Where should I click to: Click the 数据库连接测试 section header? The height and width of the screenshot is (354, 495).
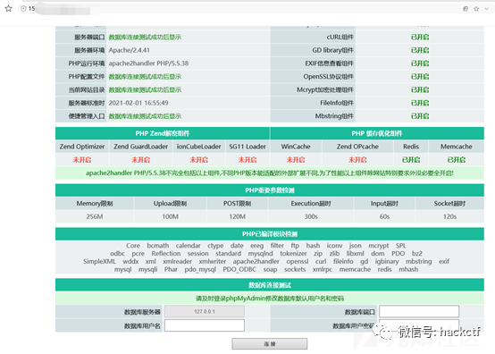[270, 285]
